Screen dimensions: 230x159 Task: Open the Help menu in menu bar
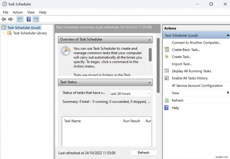pos(43,12)
